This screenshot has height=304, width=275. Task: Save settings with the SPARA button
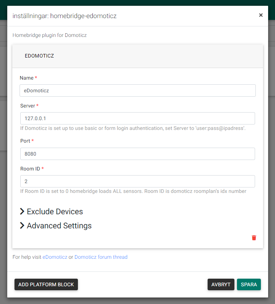(249, 284)
